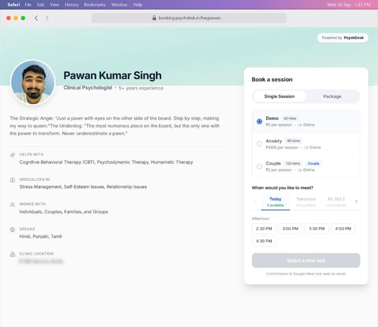Image resolution: width=378 pixels, height=327 pixels.
Task: Click the lock icon in address bar
Action: coord(154,18)
